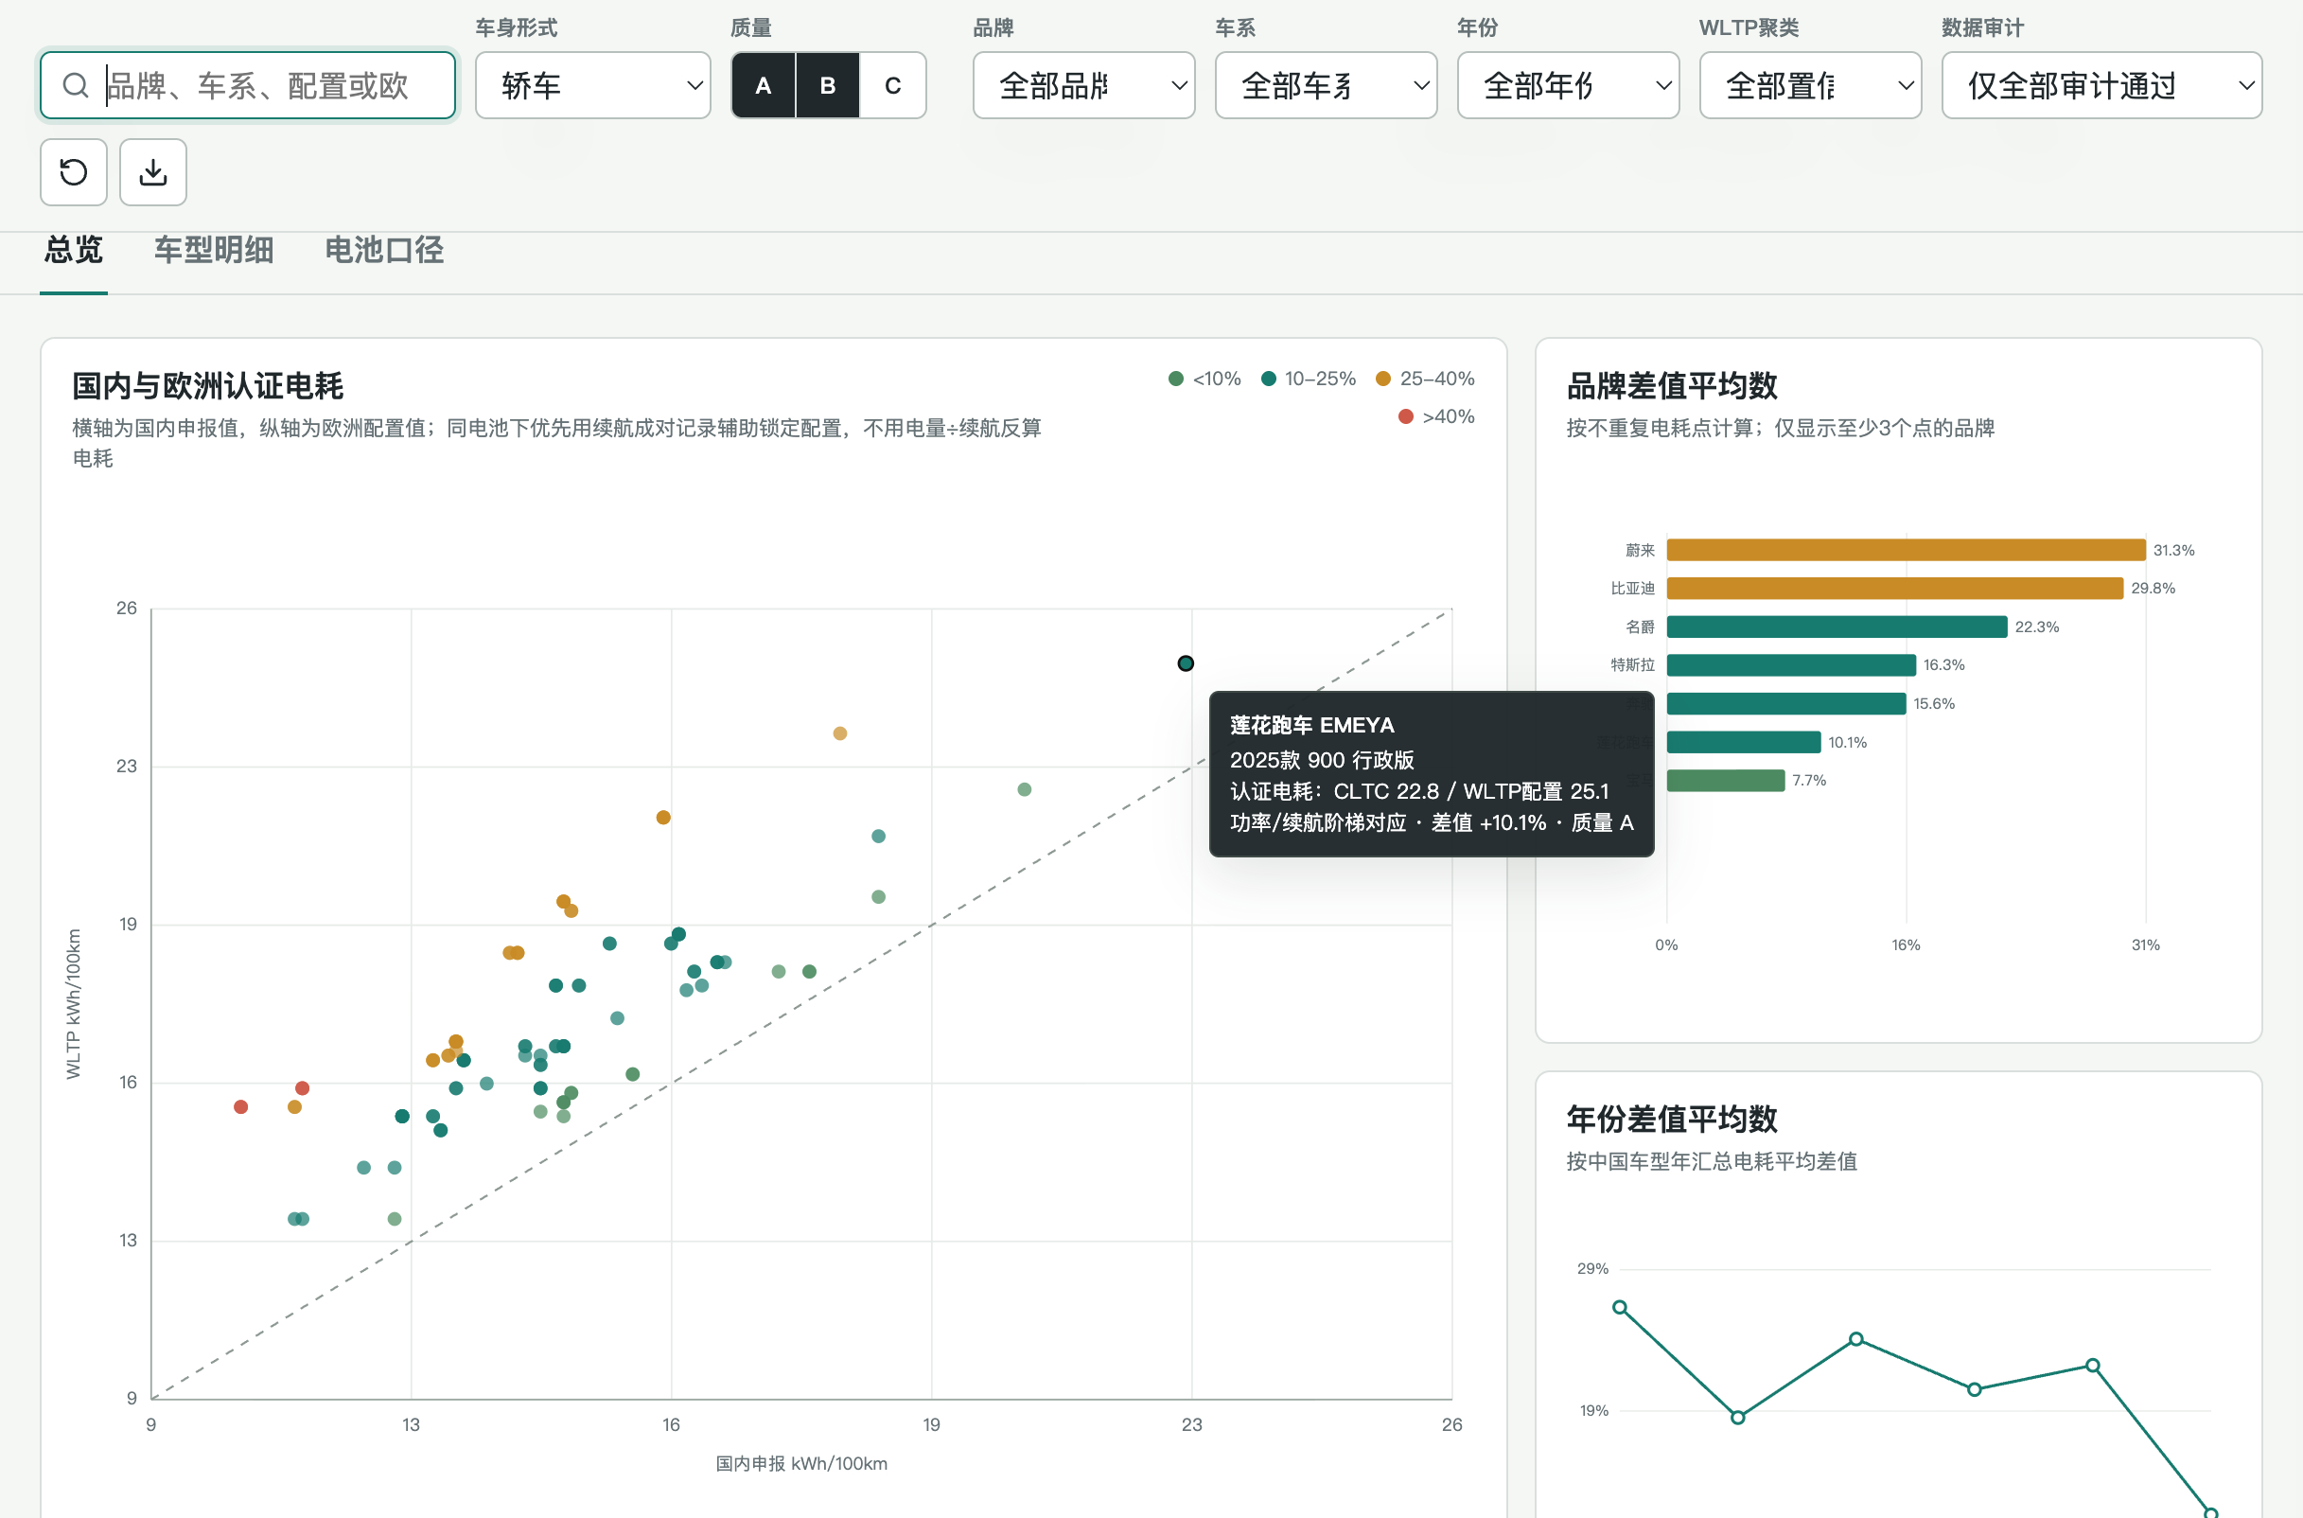Switch to the 电池口径 tab
This screenshot has height=1518, width=2303.
click(384, 251)
